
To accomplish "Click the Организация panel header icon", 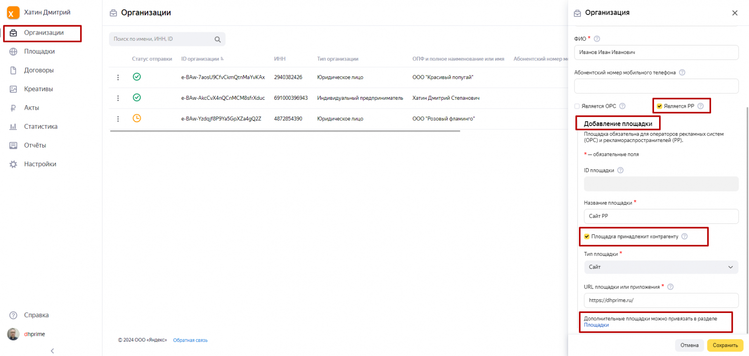I will (x=577, y=13).
